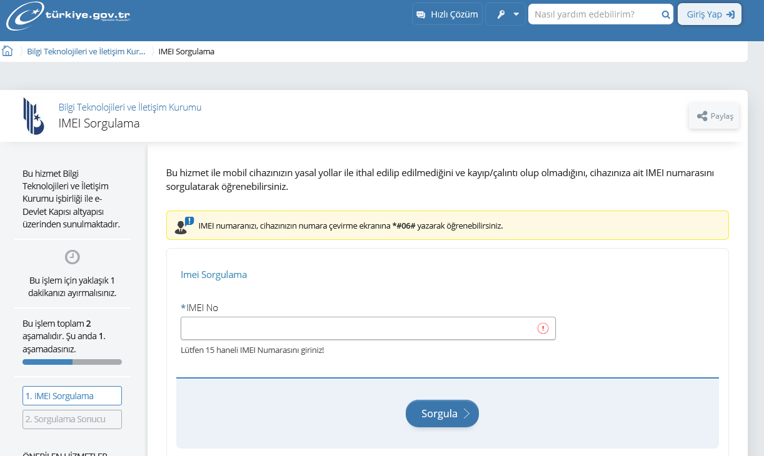Screen dimensions: 764x456
Task: Click the türkiye.gov.tr logo
Action: pos(68,16)
